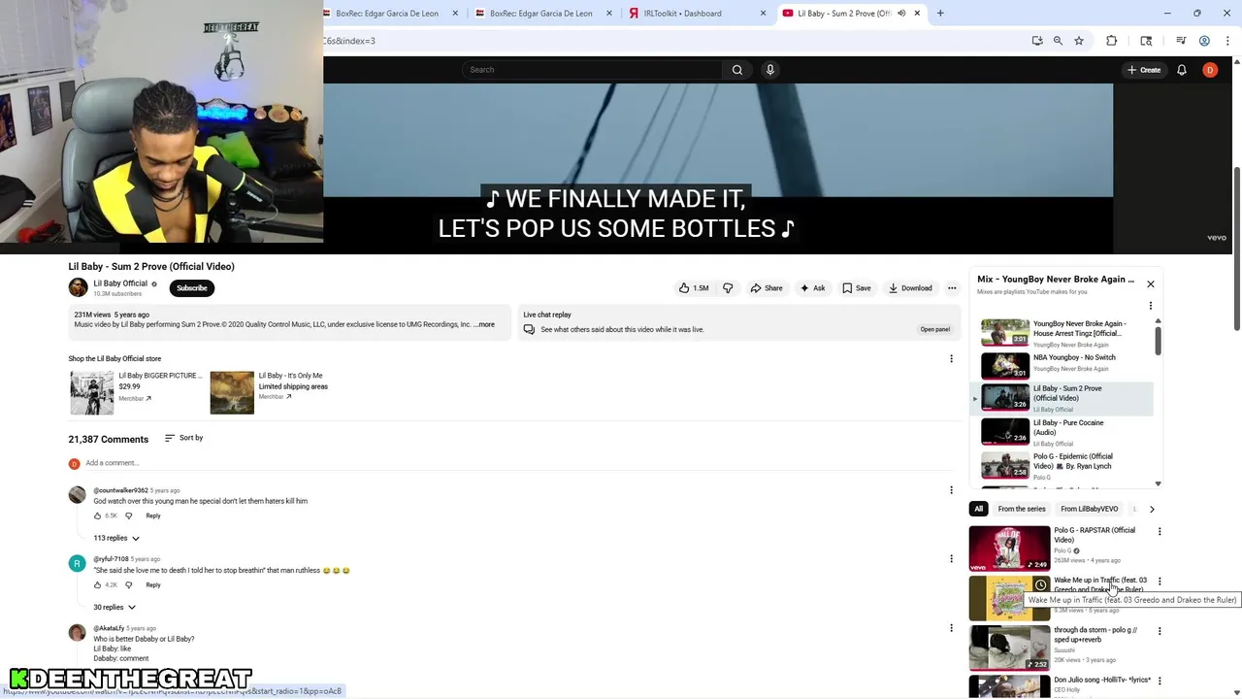Share the Lil Baby video
This screenshot has width=1242, height=699.
[x=767, y=288]
